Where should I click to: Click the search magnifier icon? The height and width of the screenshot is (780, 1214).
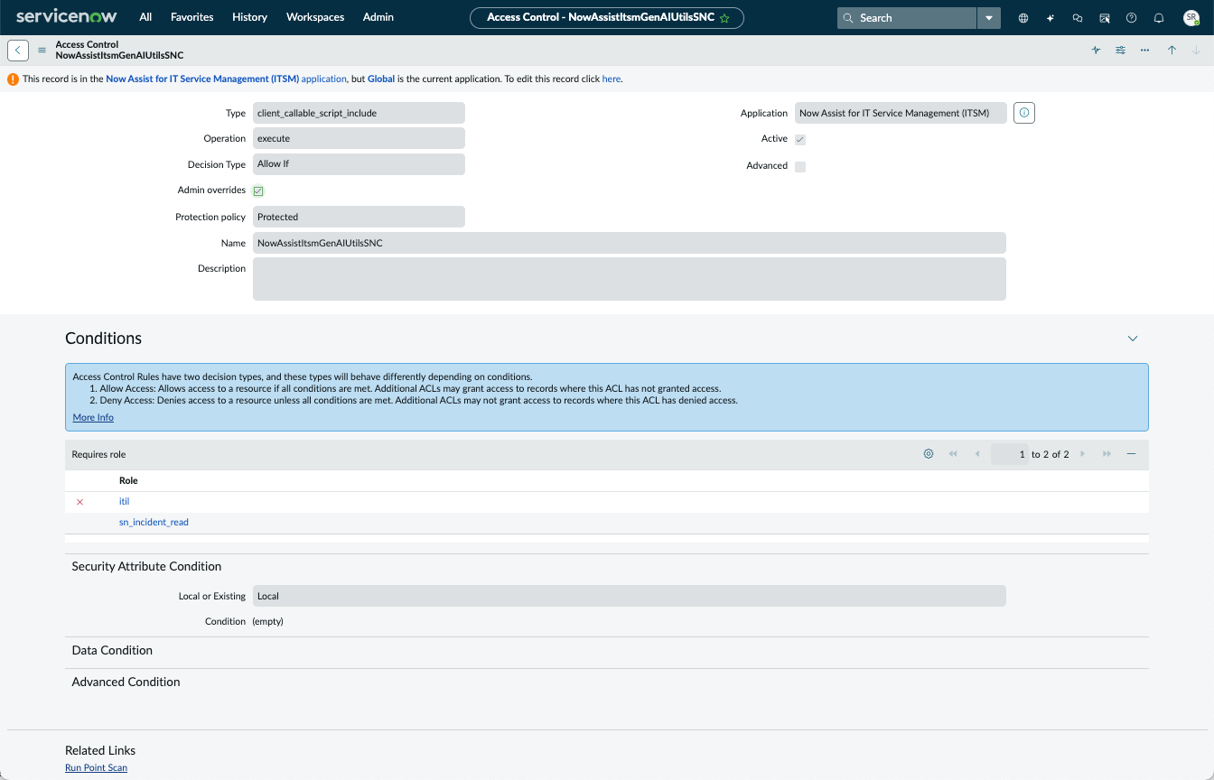(848, 18)
